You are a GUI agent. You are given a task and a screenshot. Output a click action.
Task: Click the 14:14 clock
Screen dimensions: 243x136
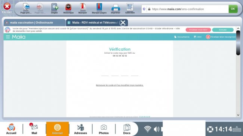coord(223,129)
